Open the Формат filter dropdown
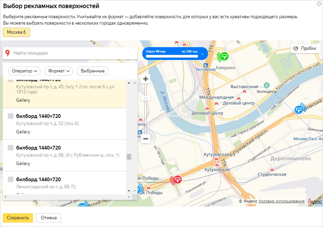The width and height of the screenshot is (323, 227). 59,71
